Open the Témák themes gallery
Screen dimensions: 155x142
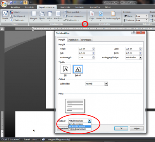pos(5,16)
